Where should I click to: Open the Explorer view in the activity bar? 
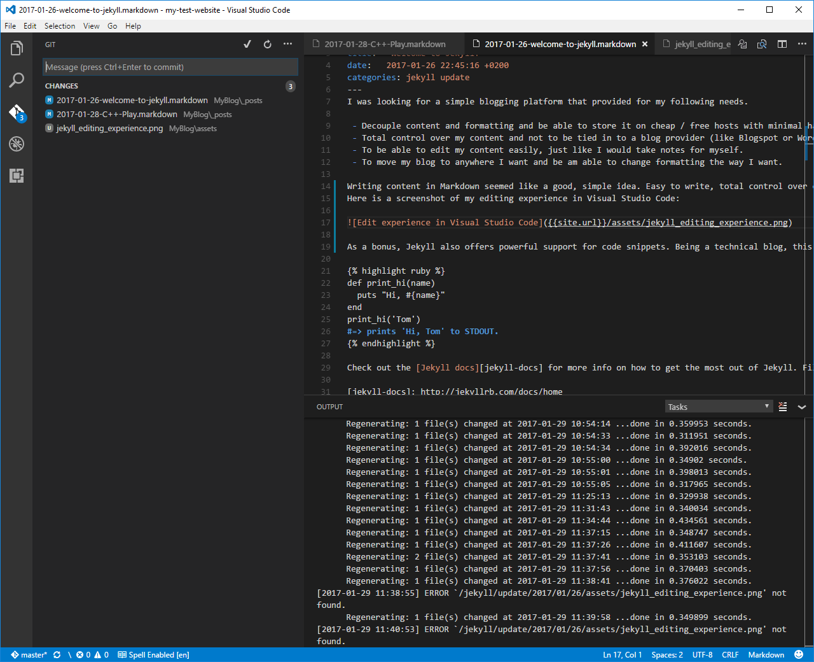17,48
